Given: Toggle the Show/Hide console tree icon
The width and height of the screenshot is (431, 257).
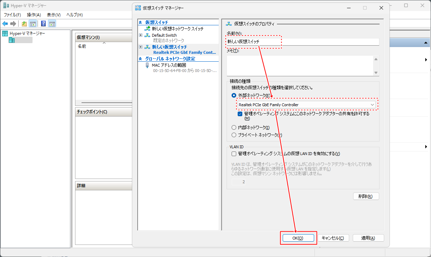Looking at the screenshot, I should coord(33,24).
